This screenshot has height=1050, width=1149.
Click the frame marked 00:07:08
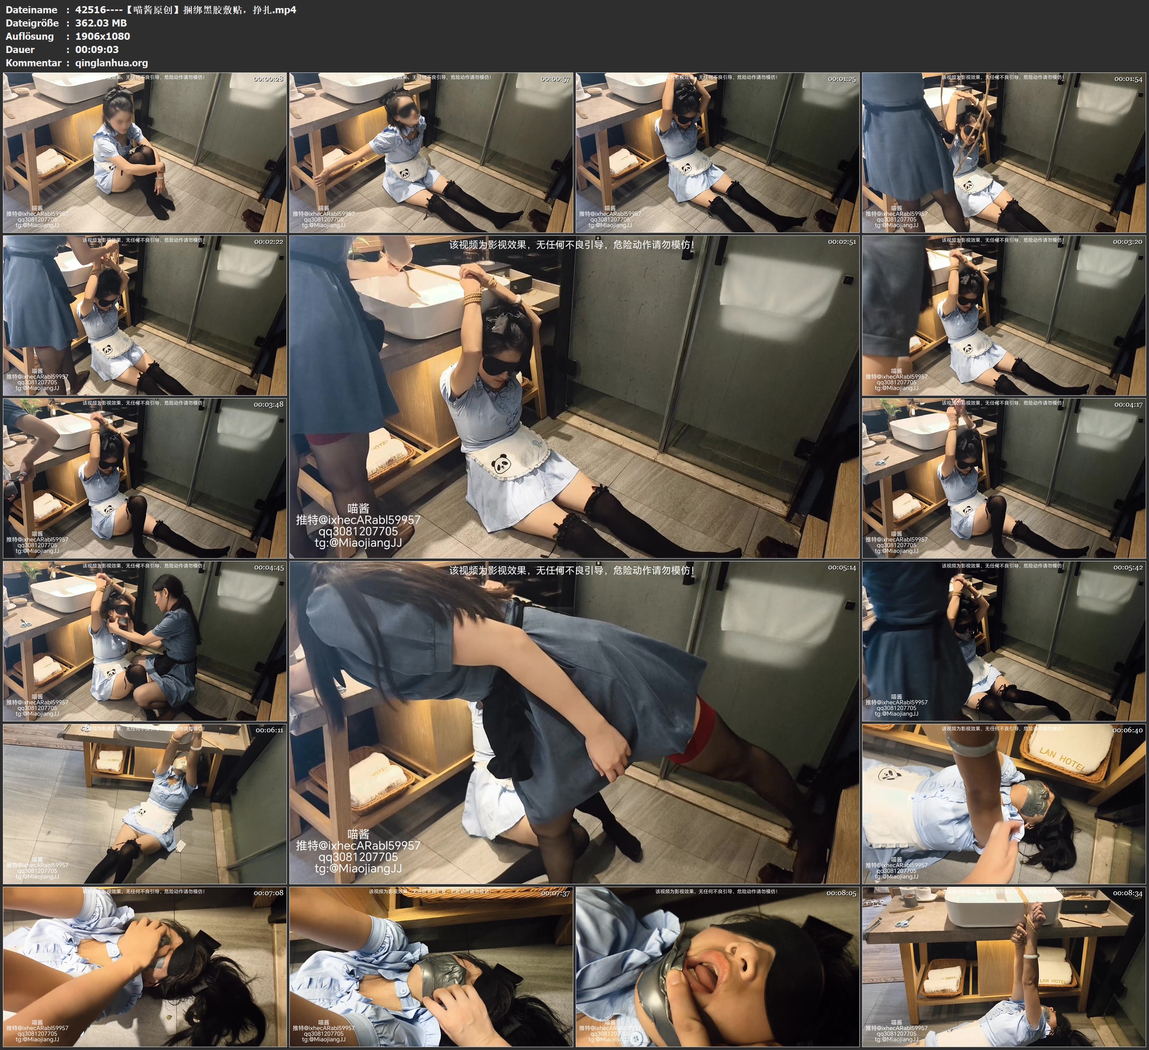145,967
